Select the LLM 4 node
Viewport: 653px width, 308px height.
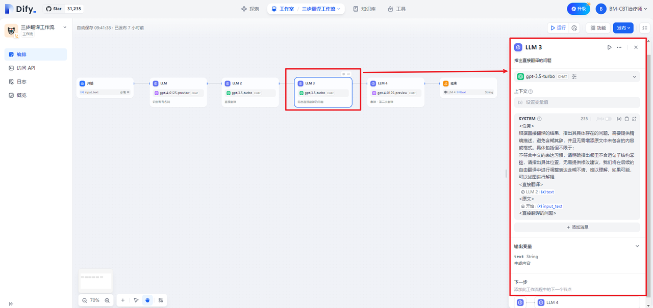396,92
